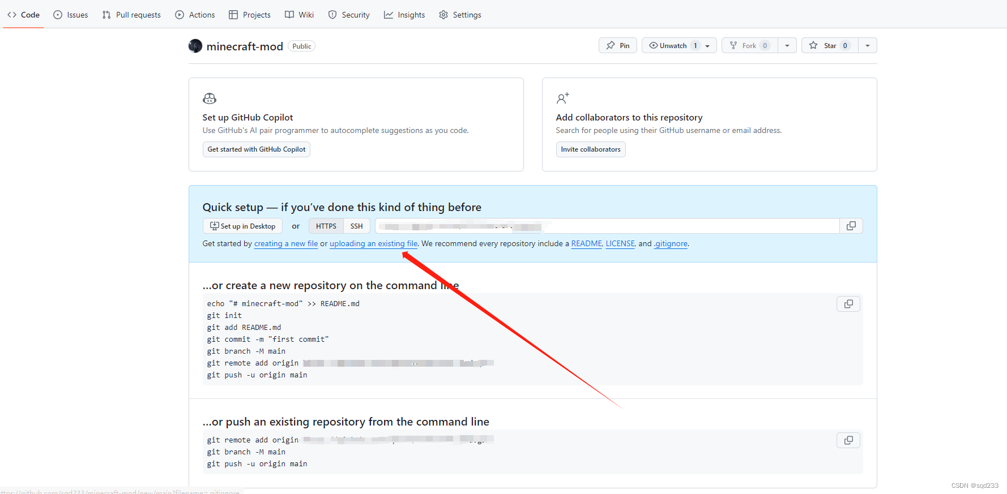Click Add collaborators to this repository heading
The width and height of the screenshot is (1007, 494).
pos(629,118)
